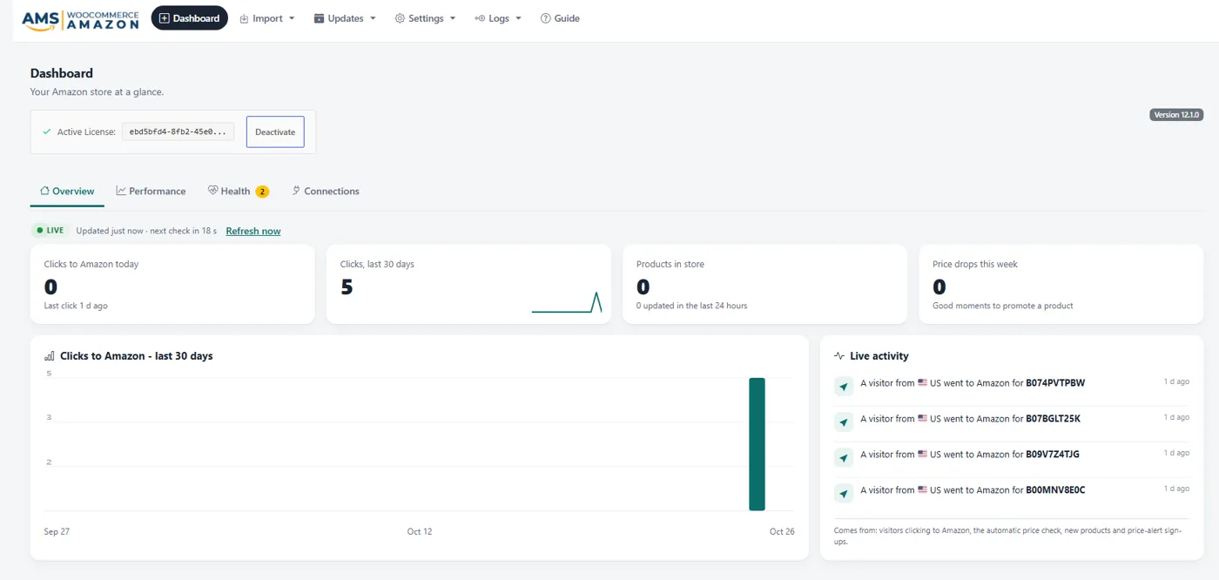The image size is (1219, 580).
Task: Switch to the Overview tab
Action: click(67, 192)
